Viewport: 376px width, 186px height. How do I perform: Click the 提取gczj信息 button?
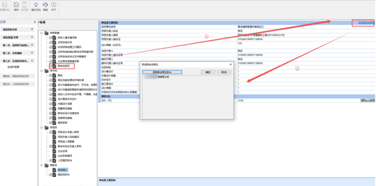368,100
